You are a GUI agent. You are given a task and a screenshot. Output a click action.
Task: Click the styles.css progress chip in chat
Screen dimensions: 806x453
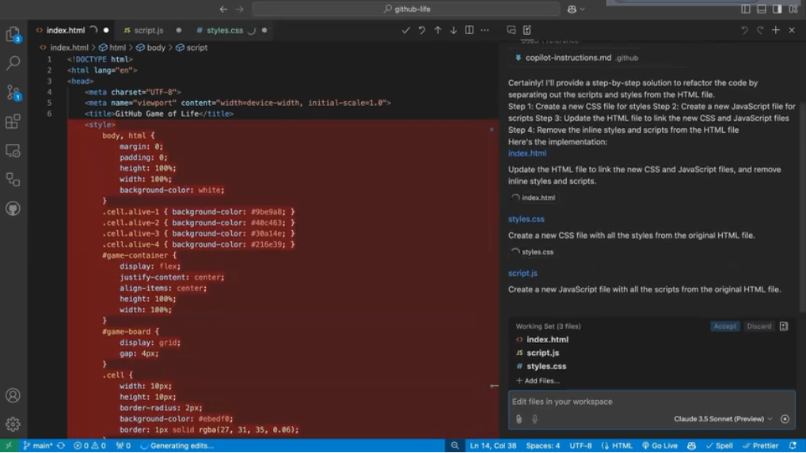[533, 252]
